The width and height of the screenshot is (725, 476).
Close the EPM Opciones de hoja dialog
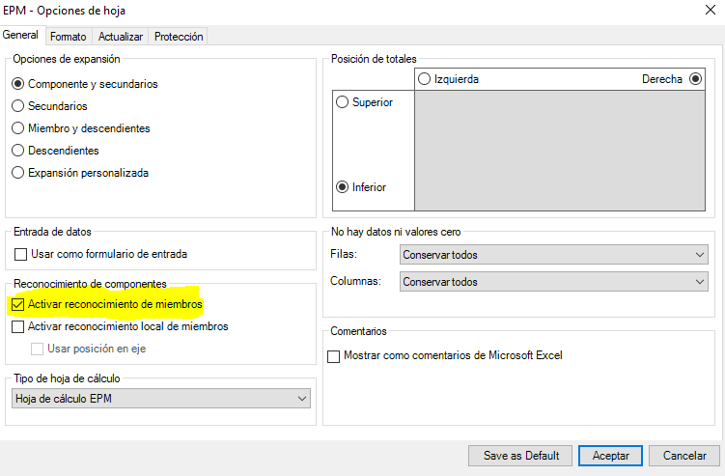711,11
